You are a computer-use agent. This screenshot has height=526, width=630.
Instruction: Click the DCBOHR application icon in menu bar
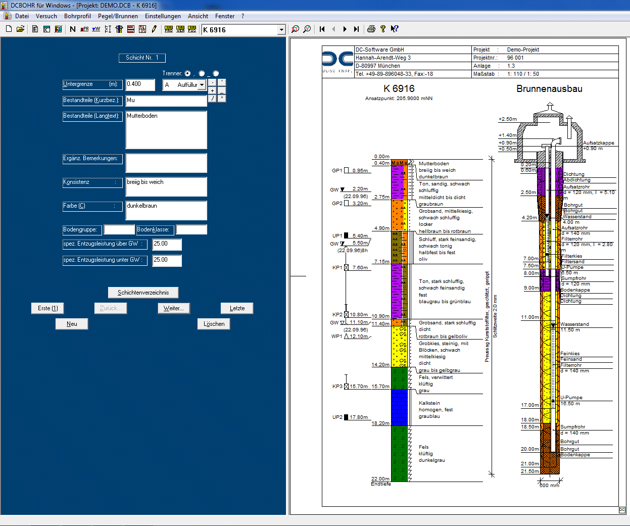coord(7,16)
